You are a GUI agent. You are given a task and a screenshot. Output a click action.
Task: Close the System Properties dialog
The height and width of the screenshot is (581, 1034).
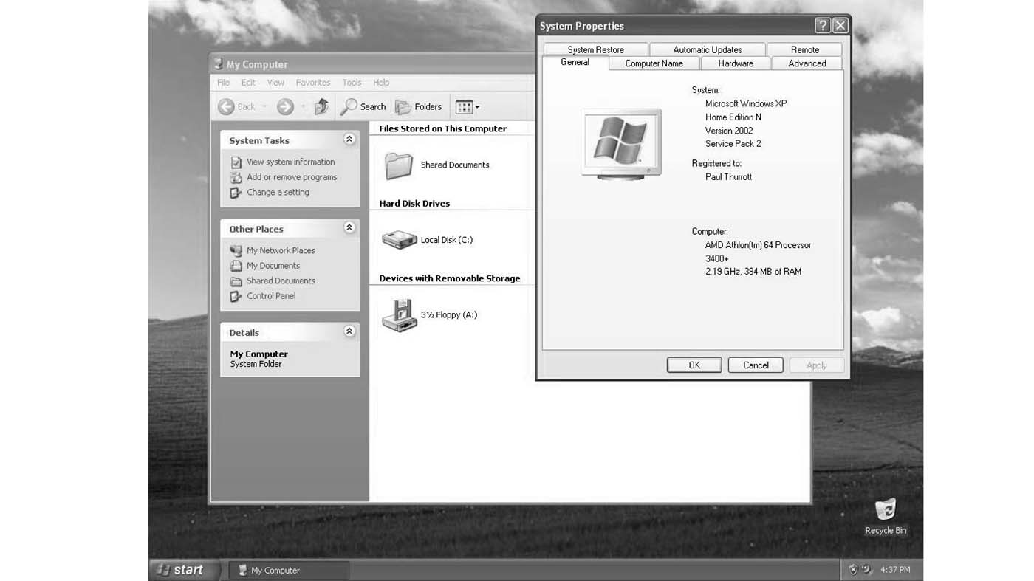(x=840, y=26)
